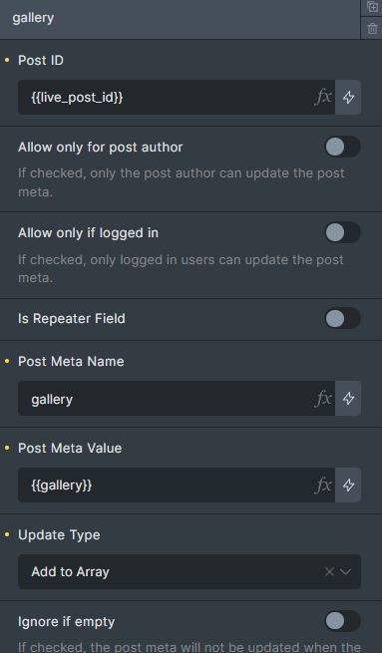
Task: Open fx formula editor for Post ID
Action: tap(323, 97)
